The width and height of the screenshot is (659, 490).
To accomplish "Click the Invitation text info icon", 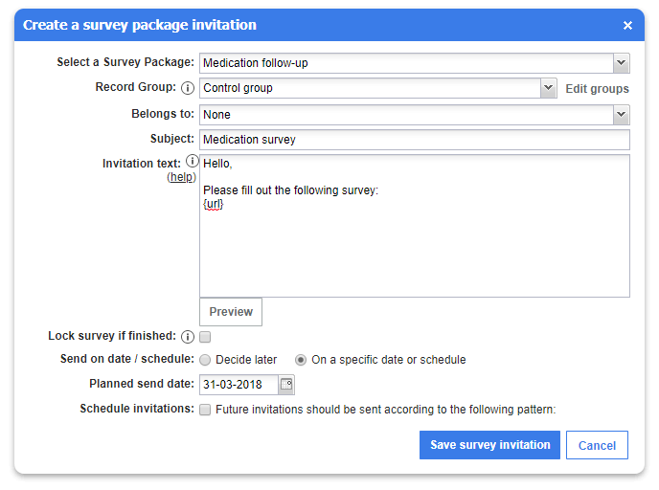I will pos(193,161).
